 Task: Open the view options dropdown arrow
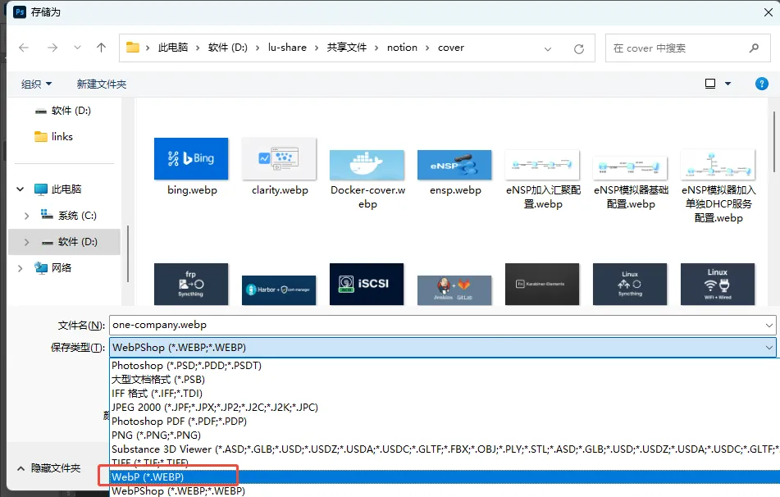click(728, 84)
